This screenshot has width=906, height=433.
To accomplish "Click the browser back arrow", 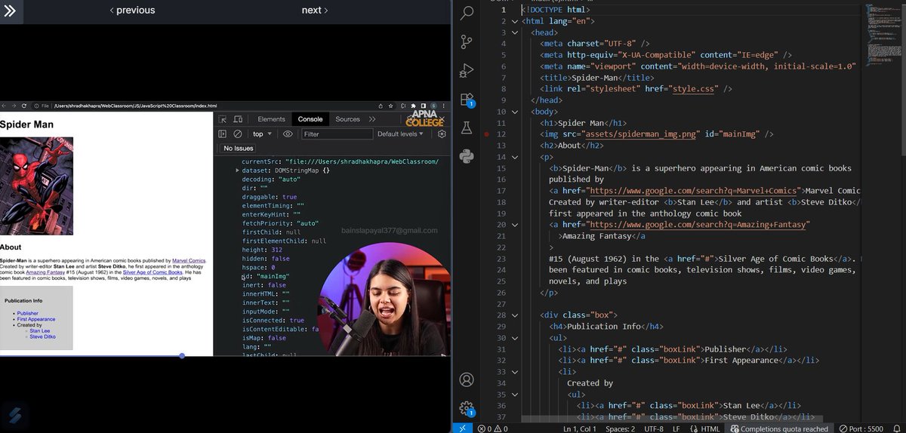I will [x=5, y=106].
